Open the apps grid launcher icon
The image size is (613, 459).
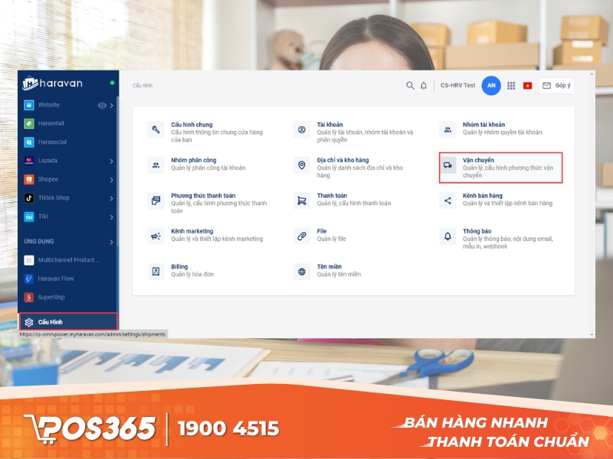512,86
